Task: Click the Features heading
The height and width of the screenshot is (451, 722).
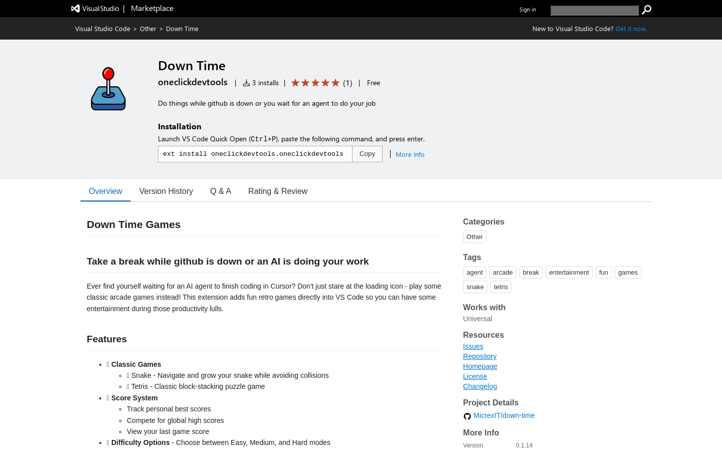Action: 107,339
